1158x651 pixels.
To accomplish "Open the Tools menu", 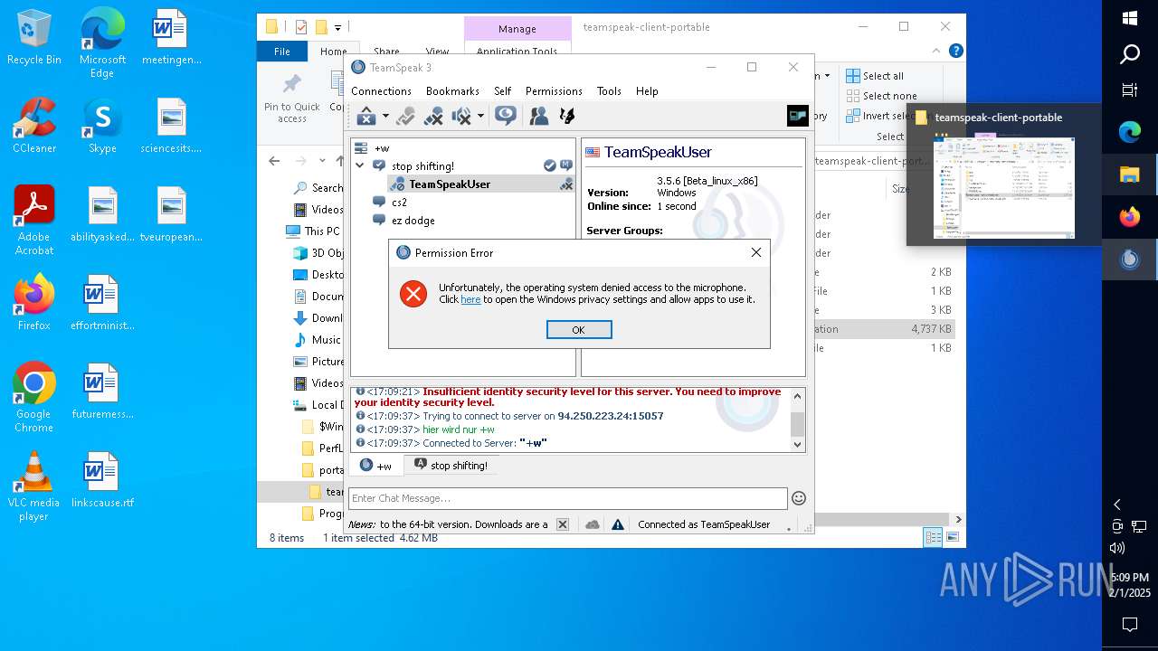I will coord(609,91).
